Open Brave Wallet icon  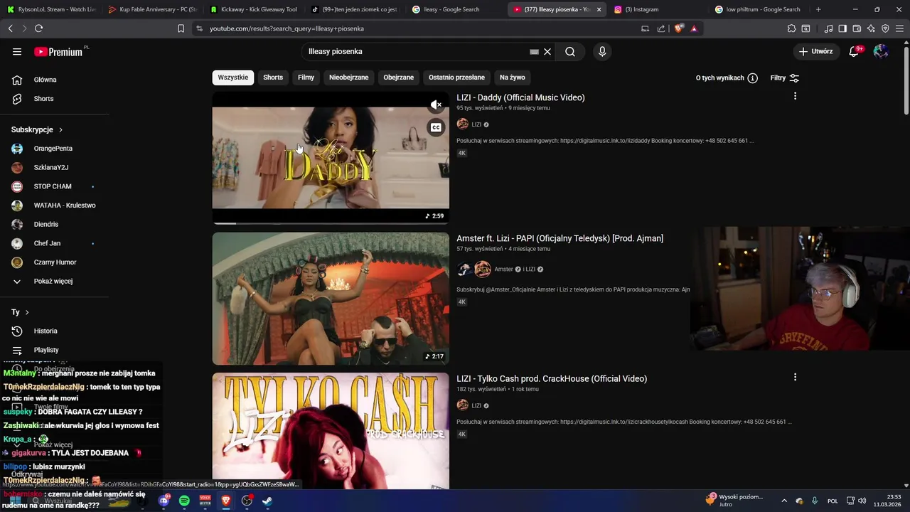[x=857, y=28]
